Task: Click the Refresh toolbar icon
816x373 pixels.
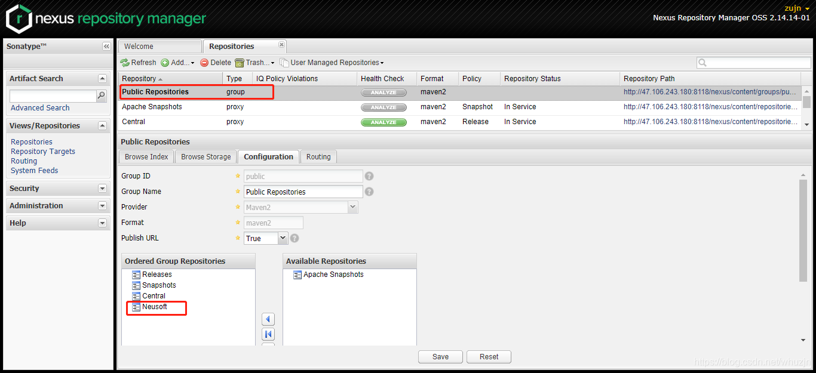Action: pos(125,63)
